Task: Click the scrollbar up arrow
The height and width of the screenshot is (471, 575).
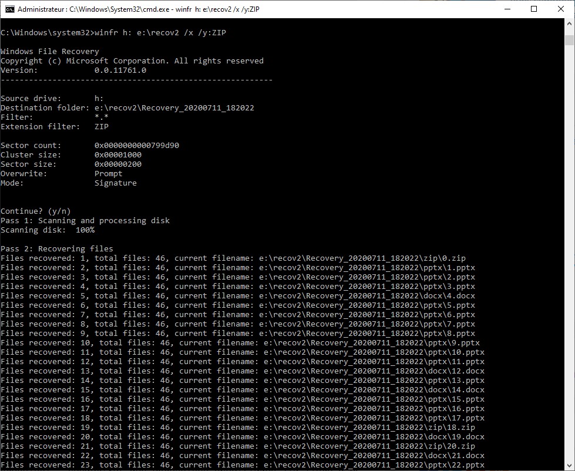Action: 570,23
